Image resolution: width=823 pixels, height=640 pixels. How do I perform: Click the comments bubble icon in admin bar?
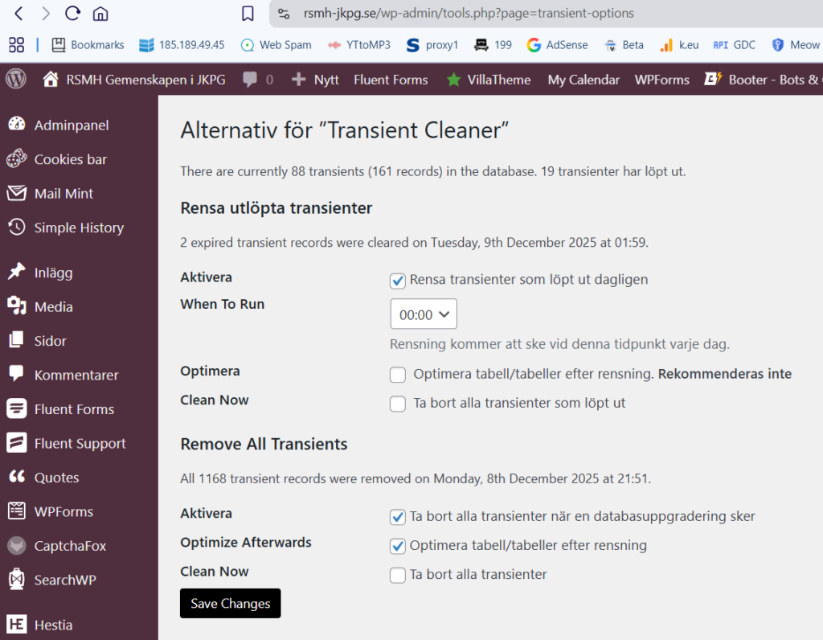[250, 79]
